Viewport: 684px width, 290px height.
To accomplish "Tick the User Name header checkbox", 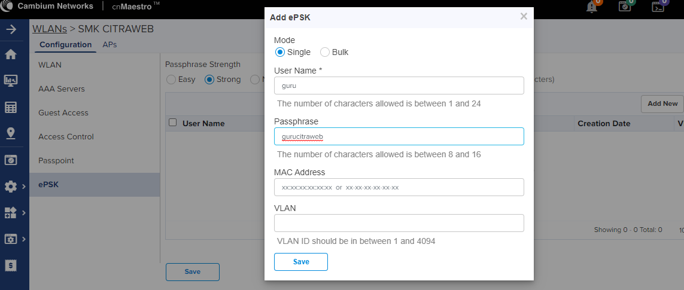I will coord(173,123).
